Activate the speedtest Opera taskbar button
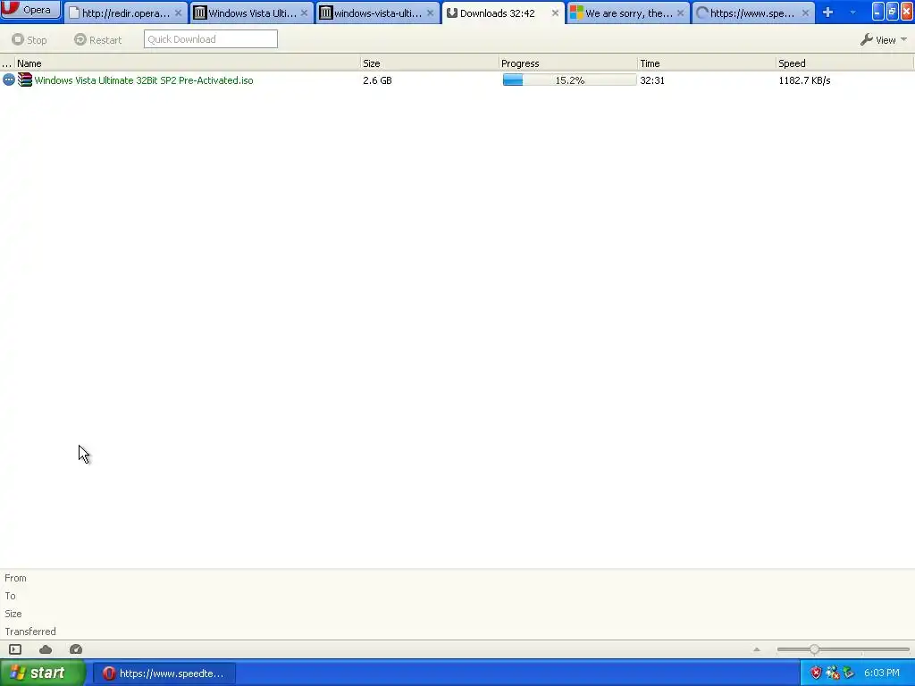Screen dimensions: 915x686 (164, 673)
